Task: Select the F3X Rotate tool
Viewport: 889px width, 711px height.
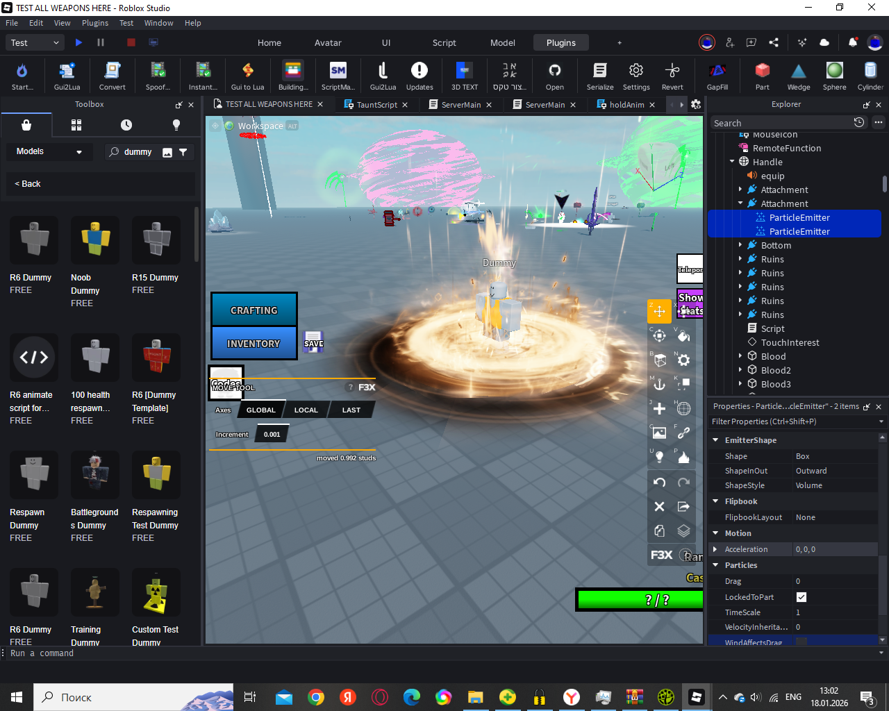Action: [x=659, y=336]
